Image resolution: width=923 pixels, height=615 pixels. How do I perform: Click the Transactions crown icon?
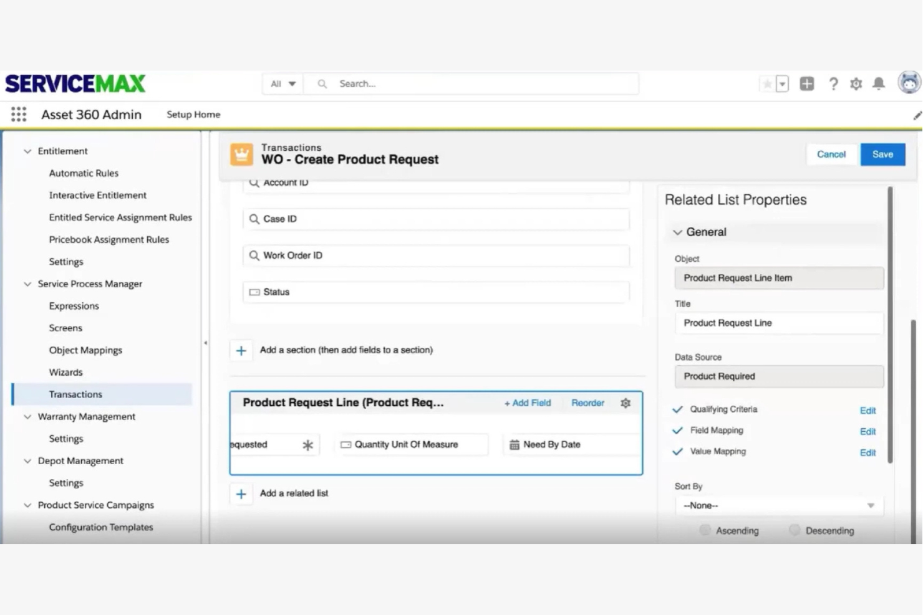pyautogui.click(x=241, y=155)
